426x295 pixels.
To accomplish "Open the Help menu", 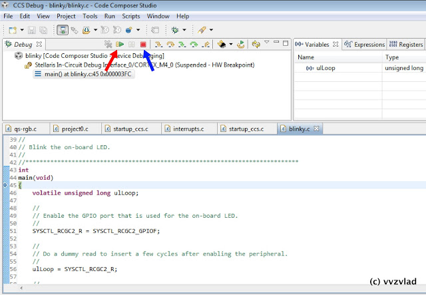I will 183,16.
